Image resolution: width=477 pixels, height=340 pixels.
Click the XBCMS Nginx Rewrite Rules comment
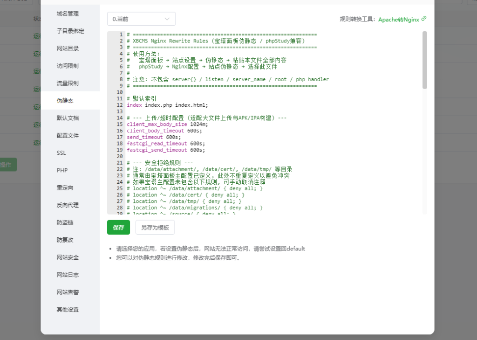(x=216, y=41)
